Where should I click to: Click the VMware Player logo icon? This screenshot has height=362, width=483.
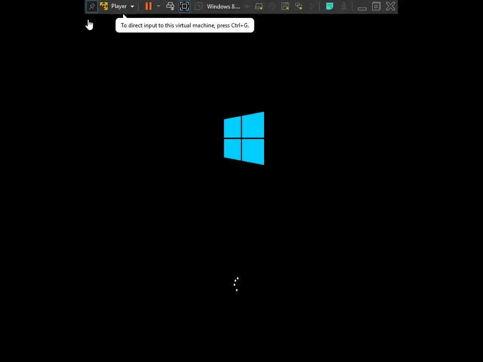[x=104, y=6]
